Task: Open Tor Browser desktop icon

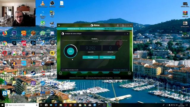Action: pos(43,34)
